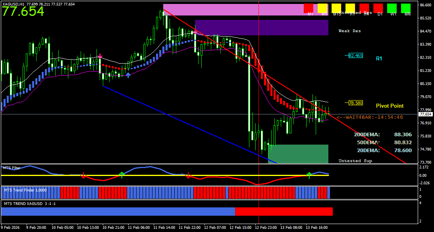This screenshot has width=434, height=232.
Task: Click the R1 price tag 82.465
Action: (355, 56)
